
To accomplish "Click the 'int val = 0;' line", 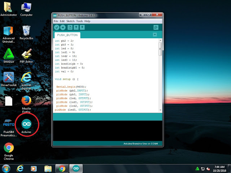I will pyautogui.click(x=64, y=71).
